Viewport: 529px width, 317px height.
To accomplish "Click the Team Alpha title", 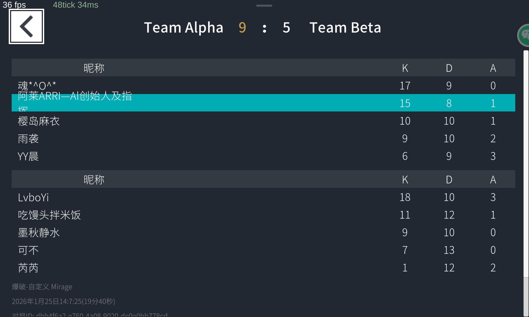I will pos(184,27).
